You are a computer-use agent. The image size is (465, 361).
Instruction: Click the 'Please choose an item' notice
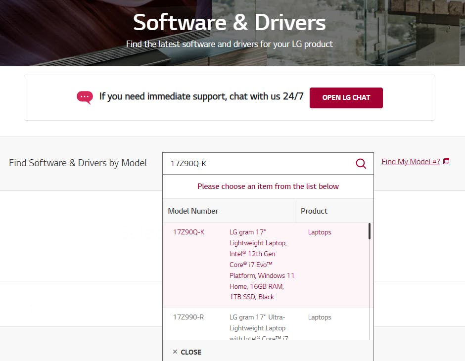tap(268, 186)
